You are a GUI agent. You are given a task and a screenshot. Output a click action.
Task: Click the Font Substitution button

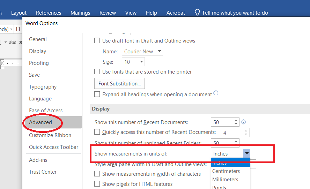click(119, 84)
